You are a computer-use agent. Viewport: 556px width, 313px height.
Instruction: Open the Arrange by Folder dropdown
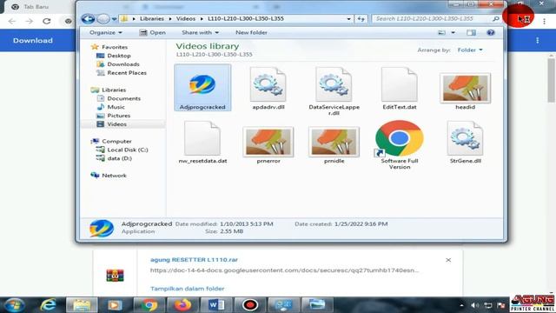tap(470, 50)
